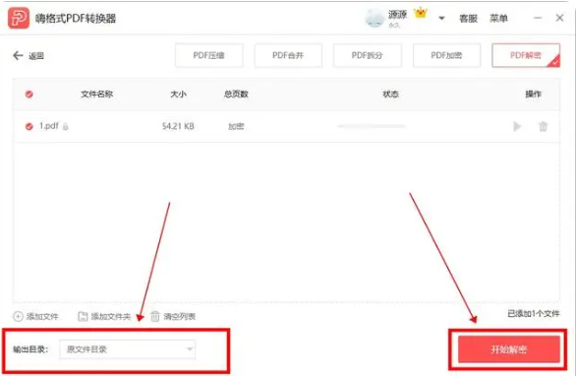Image resolution: width=576 pixels, height=376 pixels.
Task: Click the 源源 username text
Action: coord(397,15)
